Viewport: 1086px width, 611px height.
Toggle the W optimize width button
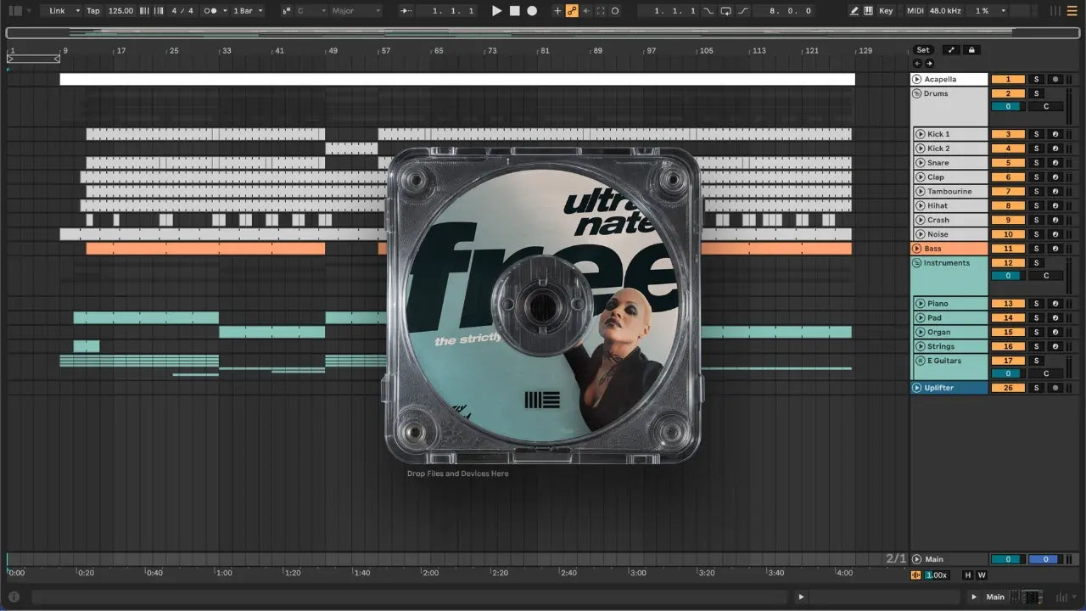point(982,575)
